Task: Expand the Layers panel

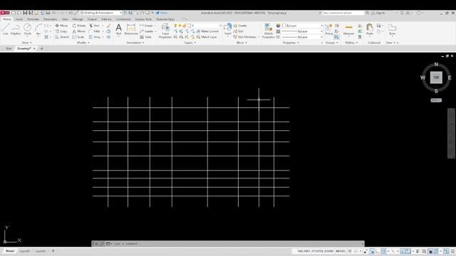Action: [x=190, y=43]
